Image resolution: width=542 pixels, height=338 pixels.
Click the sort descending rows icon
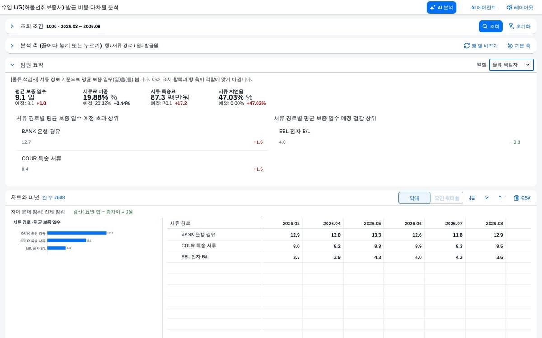coord(472,198)
